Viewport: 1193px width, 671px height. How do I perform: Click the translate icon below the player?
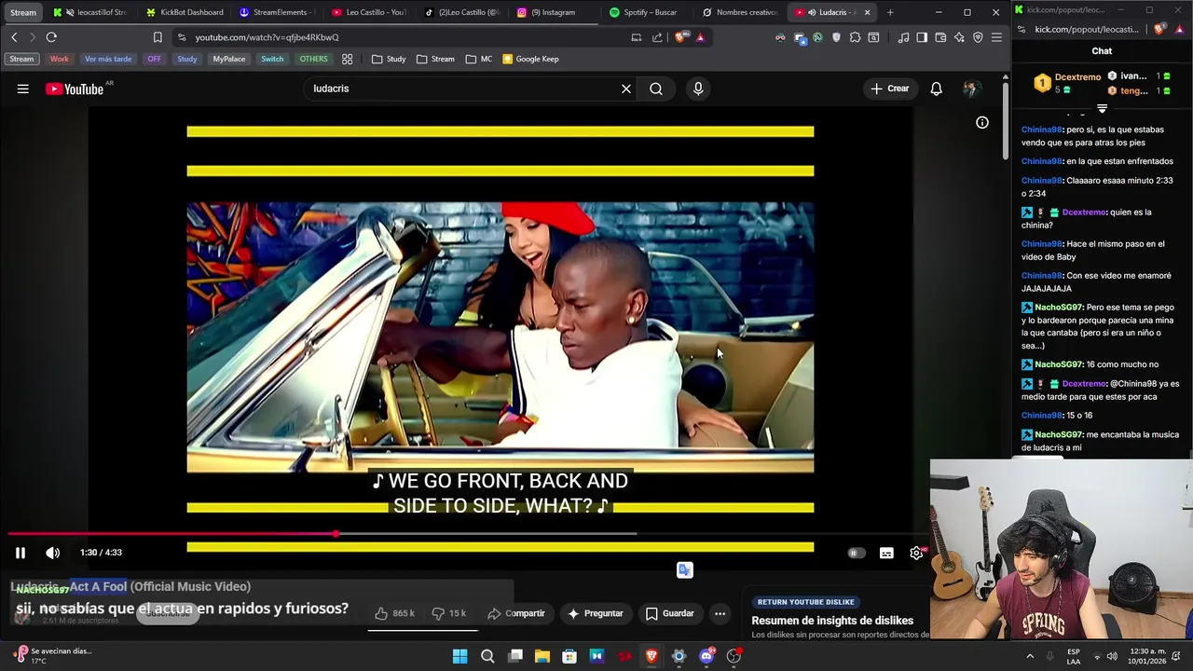(x=685, y=570)
